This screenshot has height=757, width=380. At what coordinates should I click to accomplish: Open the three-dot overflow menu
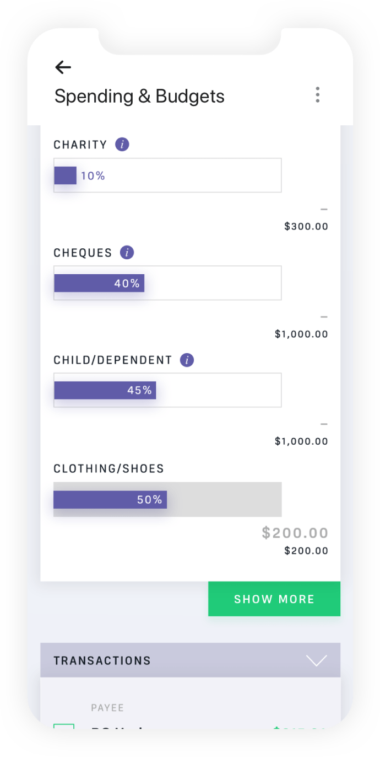click(317, 95)
